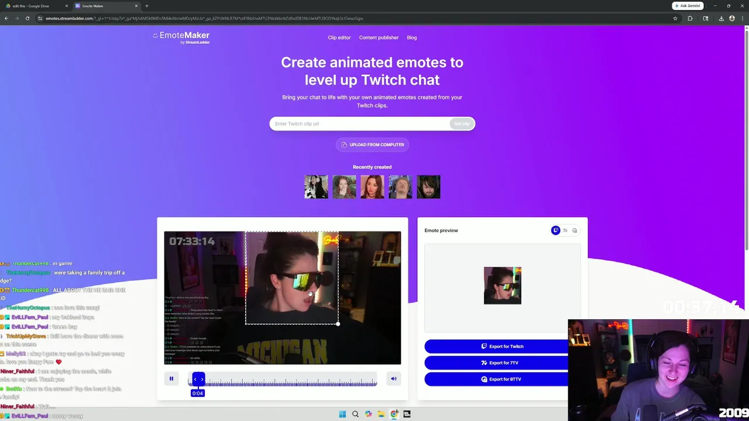Go back in browser history

point(6,18)
